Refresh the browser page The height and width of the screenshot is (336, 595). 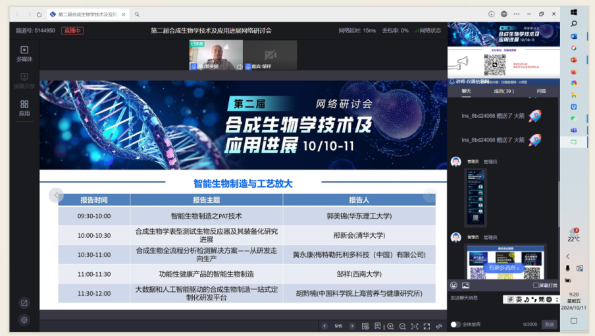pos(39,14)
